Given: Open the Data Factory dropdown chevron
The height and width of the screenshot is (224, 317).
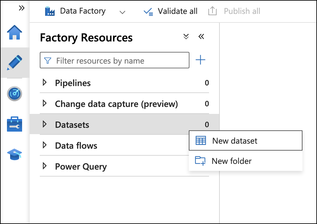Looking at the screenshot, I should click(123, 12).
